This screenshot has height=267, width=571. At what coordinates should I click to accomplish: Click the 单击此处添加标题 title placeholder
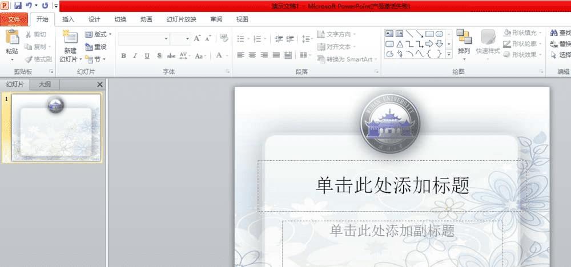coord(392,185)
